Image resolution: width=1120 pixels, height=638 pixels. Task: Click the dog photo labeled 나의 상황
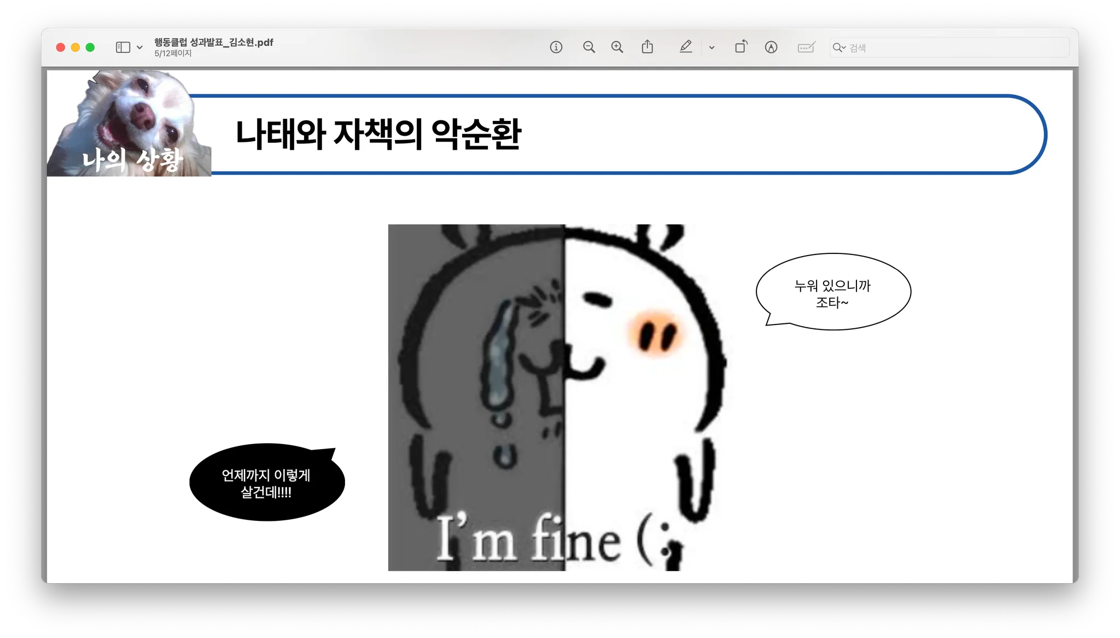click(x=129, y=125)
